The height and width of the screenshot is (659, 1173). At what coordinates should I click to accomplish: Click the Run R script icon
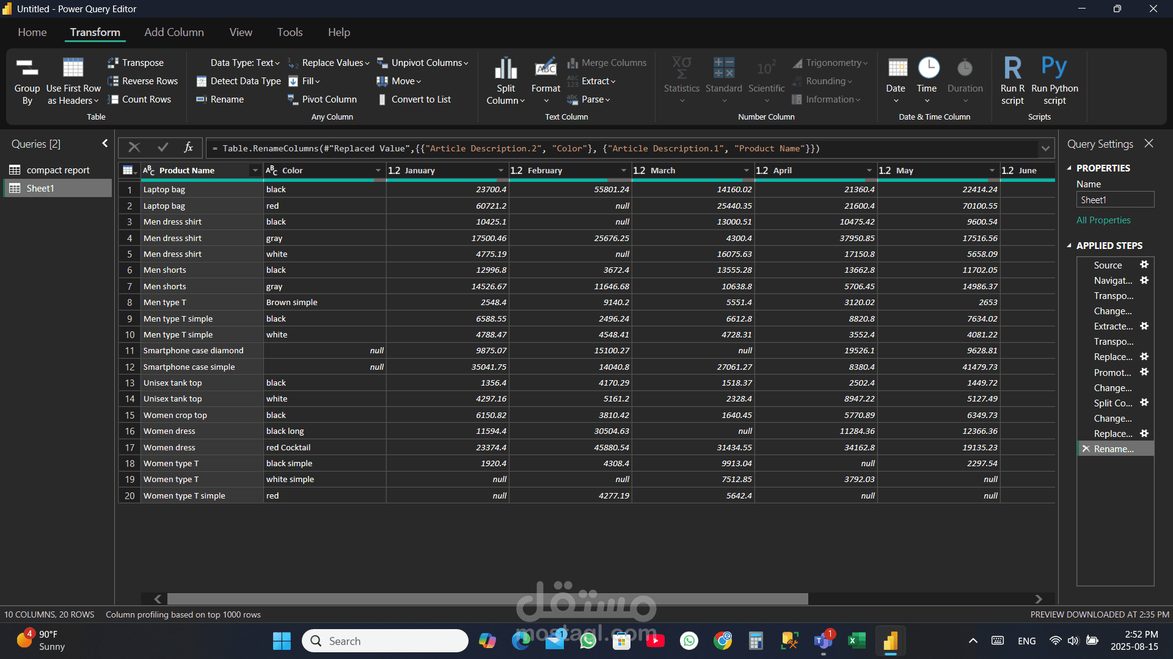click(1012, 69)
